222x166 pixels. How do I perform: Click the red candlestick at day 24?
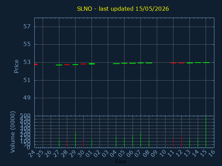tap(36, 64)
